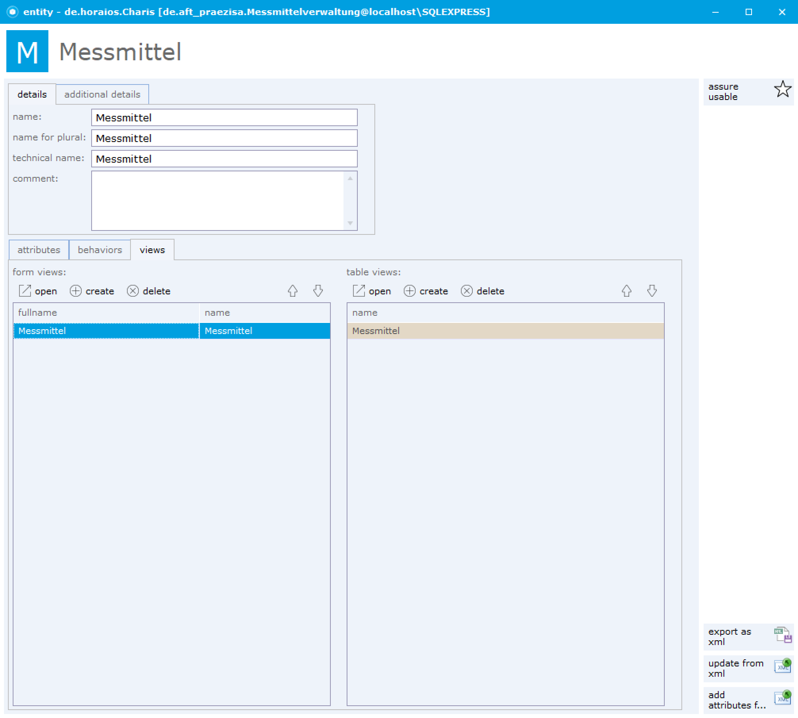
Task: Create a new table view
Action: click(426, 291)
